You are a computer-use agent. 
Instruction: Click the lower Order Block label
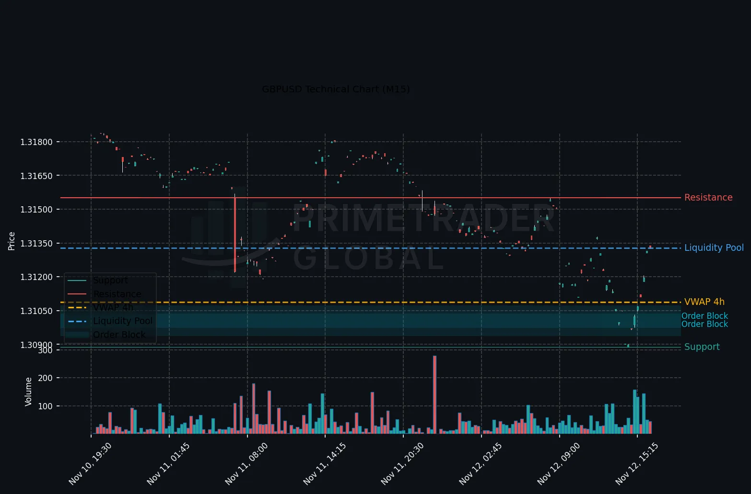[704, 324]
